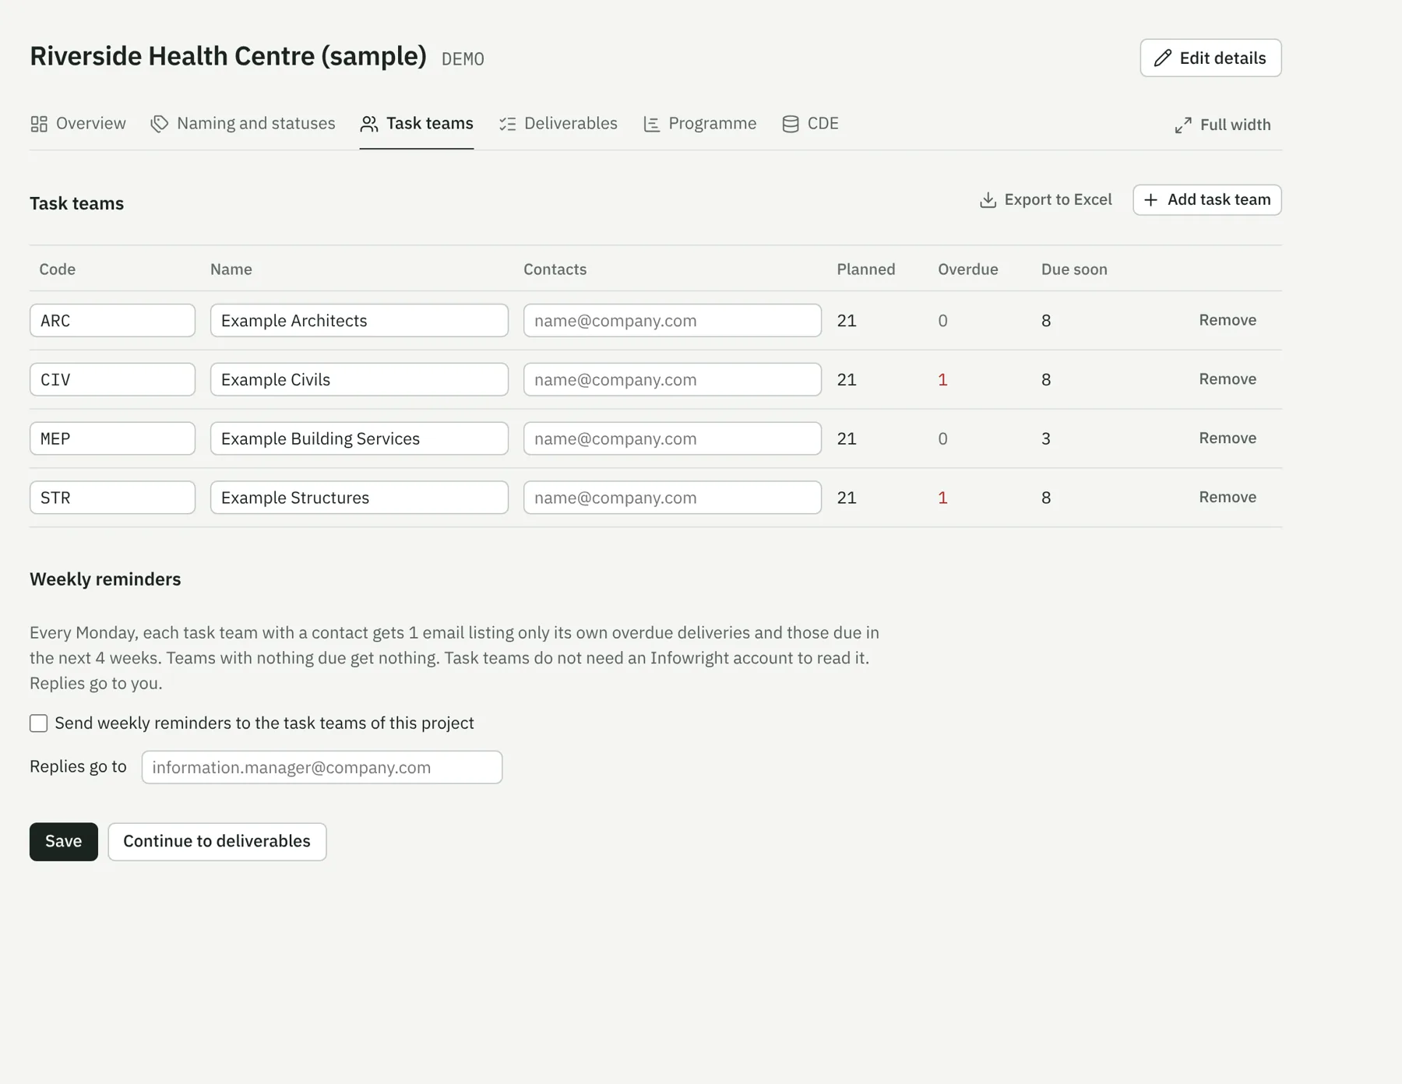This screenshot has height=1084, width=1402.
Task: Click the CIV code field
Action: 113,380
